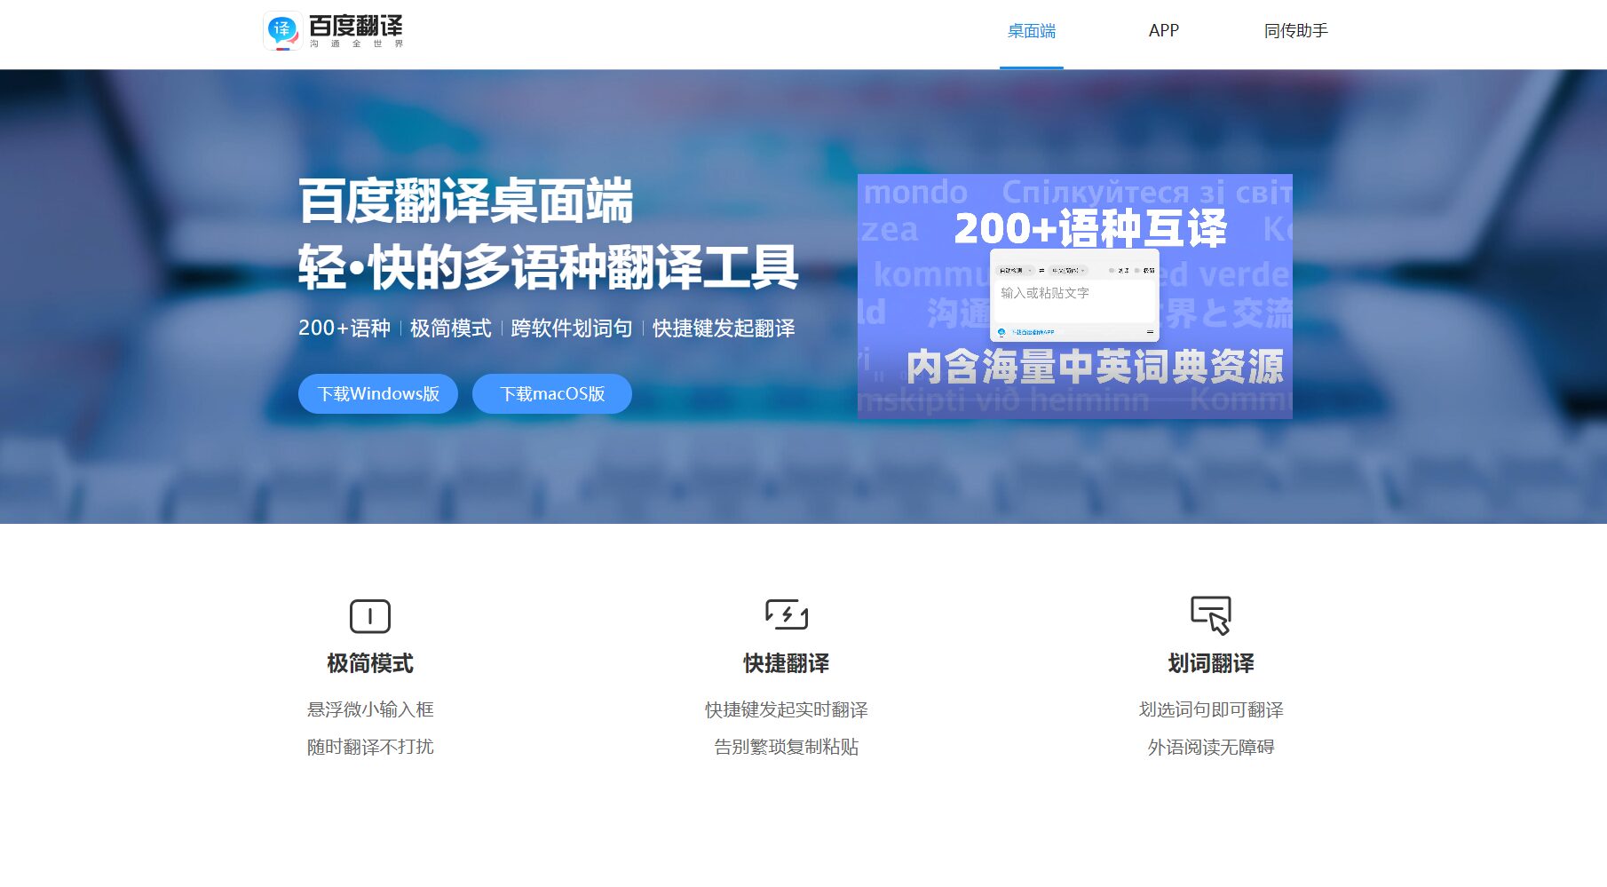Viewport: 1607px width, 887px height.
Task: Click the 快捷翻译 lightning bolt icon
Action: pos(786,614)
